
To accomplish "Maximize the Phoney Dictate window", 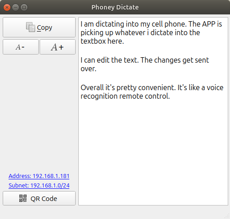I will click(x=24, y=7).
